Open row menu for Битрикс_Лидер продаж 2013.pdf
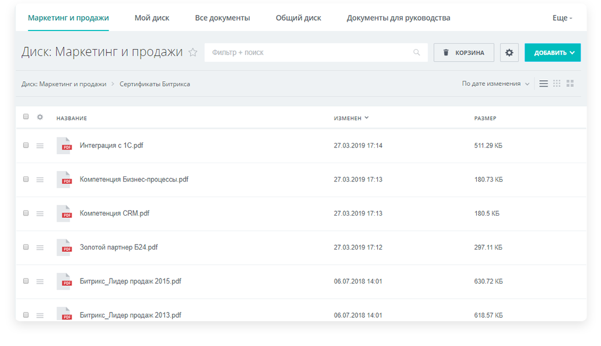Screen dimensions: 601x346 coord(40,316)
